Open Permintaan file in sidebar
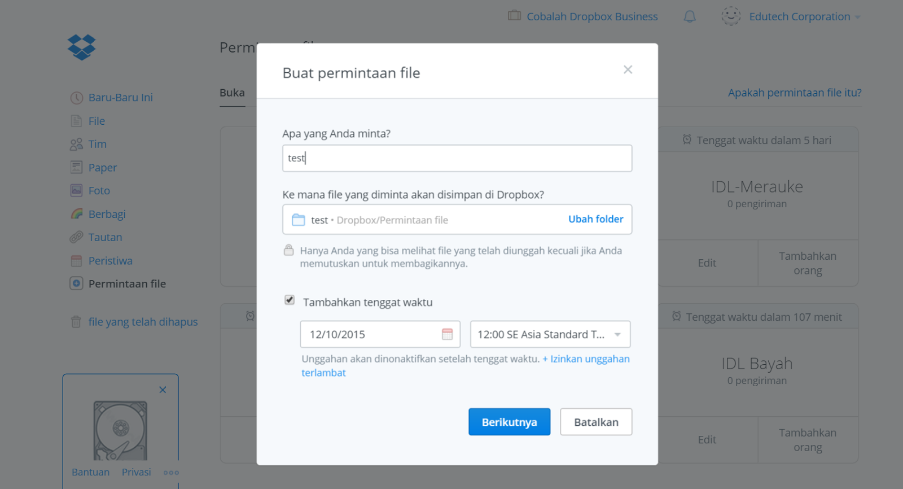This screenshot has height=489, width=903. coord(127,284)
